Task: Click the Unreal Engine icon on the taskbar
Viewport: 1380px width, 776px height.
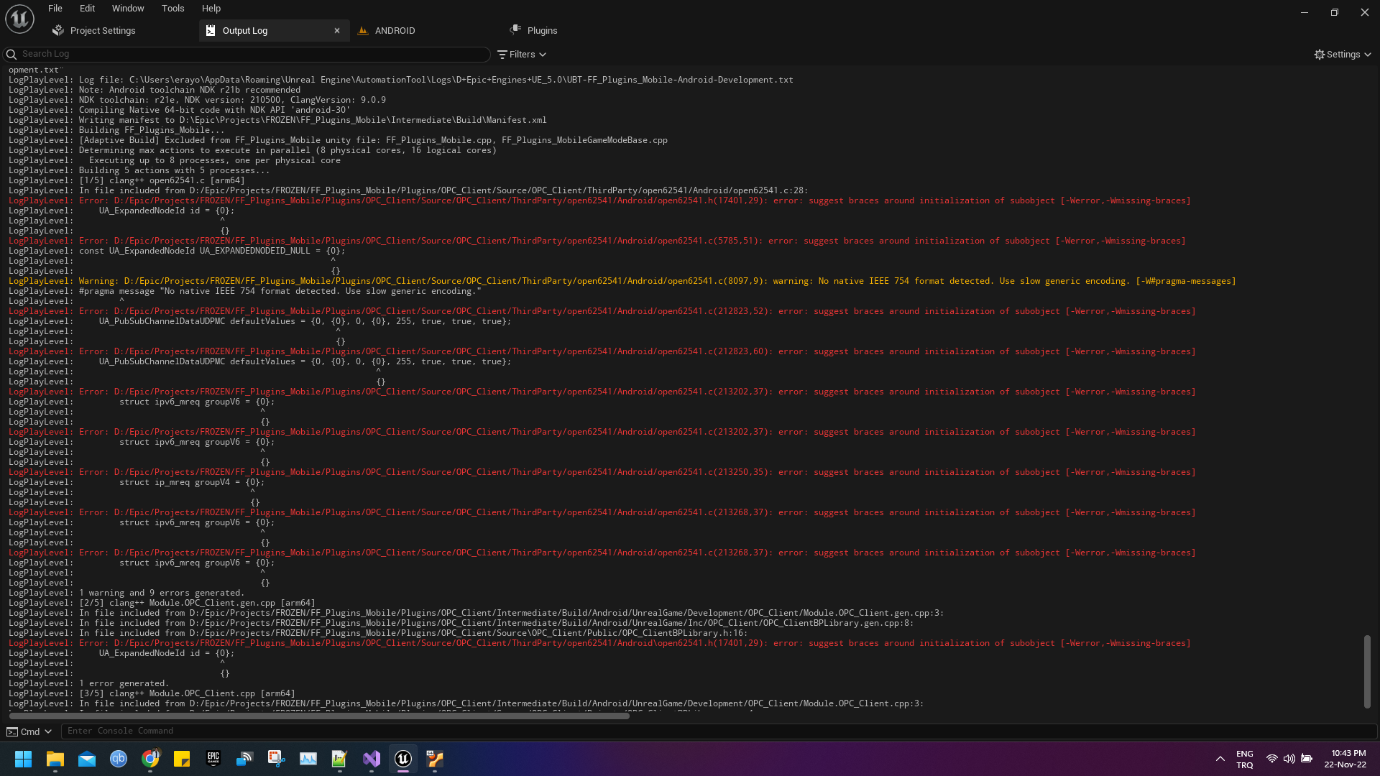Action: pyautogui.click(x=403, y=759)
